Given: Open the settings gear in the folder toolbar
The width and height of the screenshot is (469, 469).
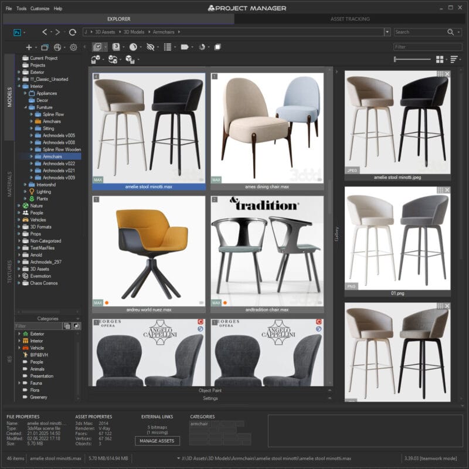Looking at the screenshot, I should tap(73, 47).
